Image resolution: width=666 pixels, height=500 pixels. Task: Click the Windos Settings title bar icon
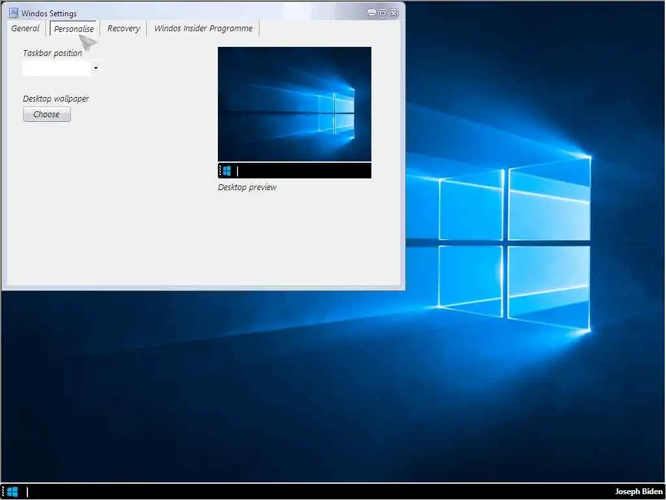coord(14,13)
